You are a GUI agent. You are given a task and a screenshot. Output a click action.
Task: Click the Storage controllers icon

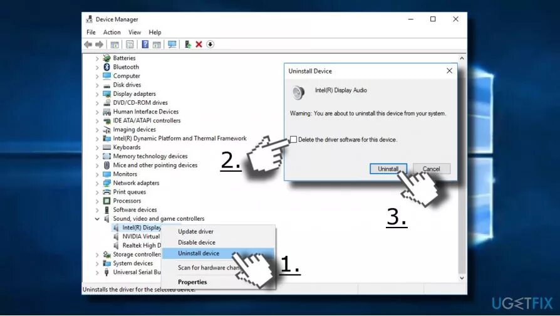coord(106,255)
